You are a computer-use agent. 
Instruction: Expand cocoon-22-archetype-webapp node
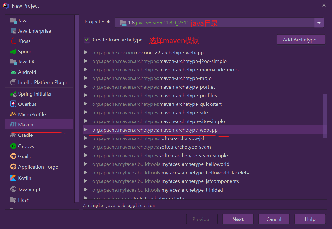pyautogui.click(x=86, y=52)
